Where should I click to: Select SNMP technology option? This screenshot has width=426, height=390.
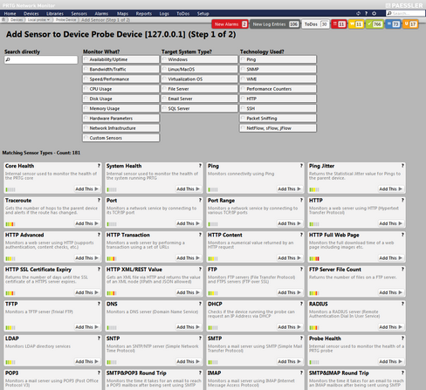278,69
